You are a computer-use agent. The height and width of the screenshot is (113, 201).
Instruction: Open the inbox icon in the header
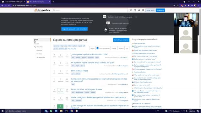click(131, 10)
